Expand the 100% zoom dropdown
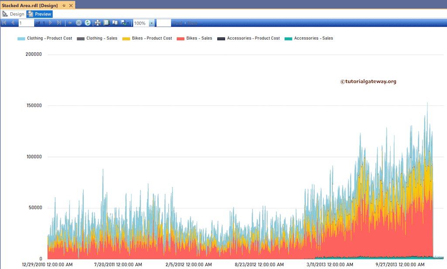 click(151, 23)
